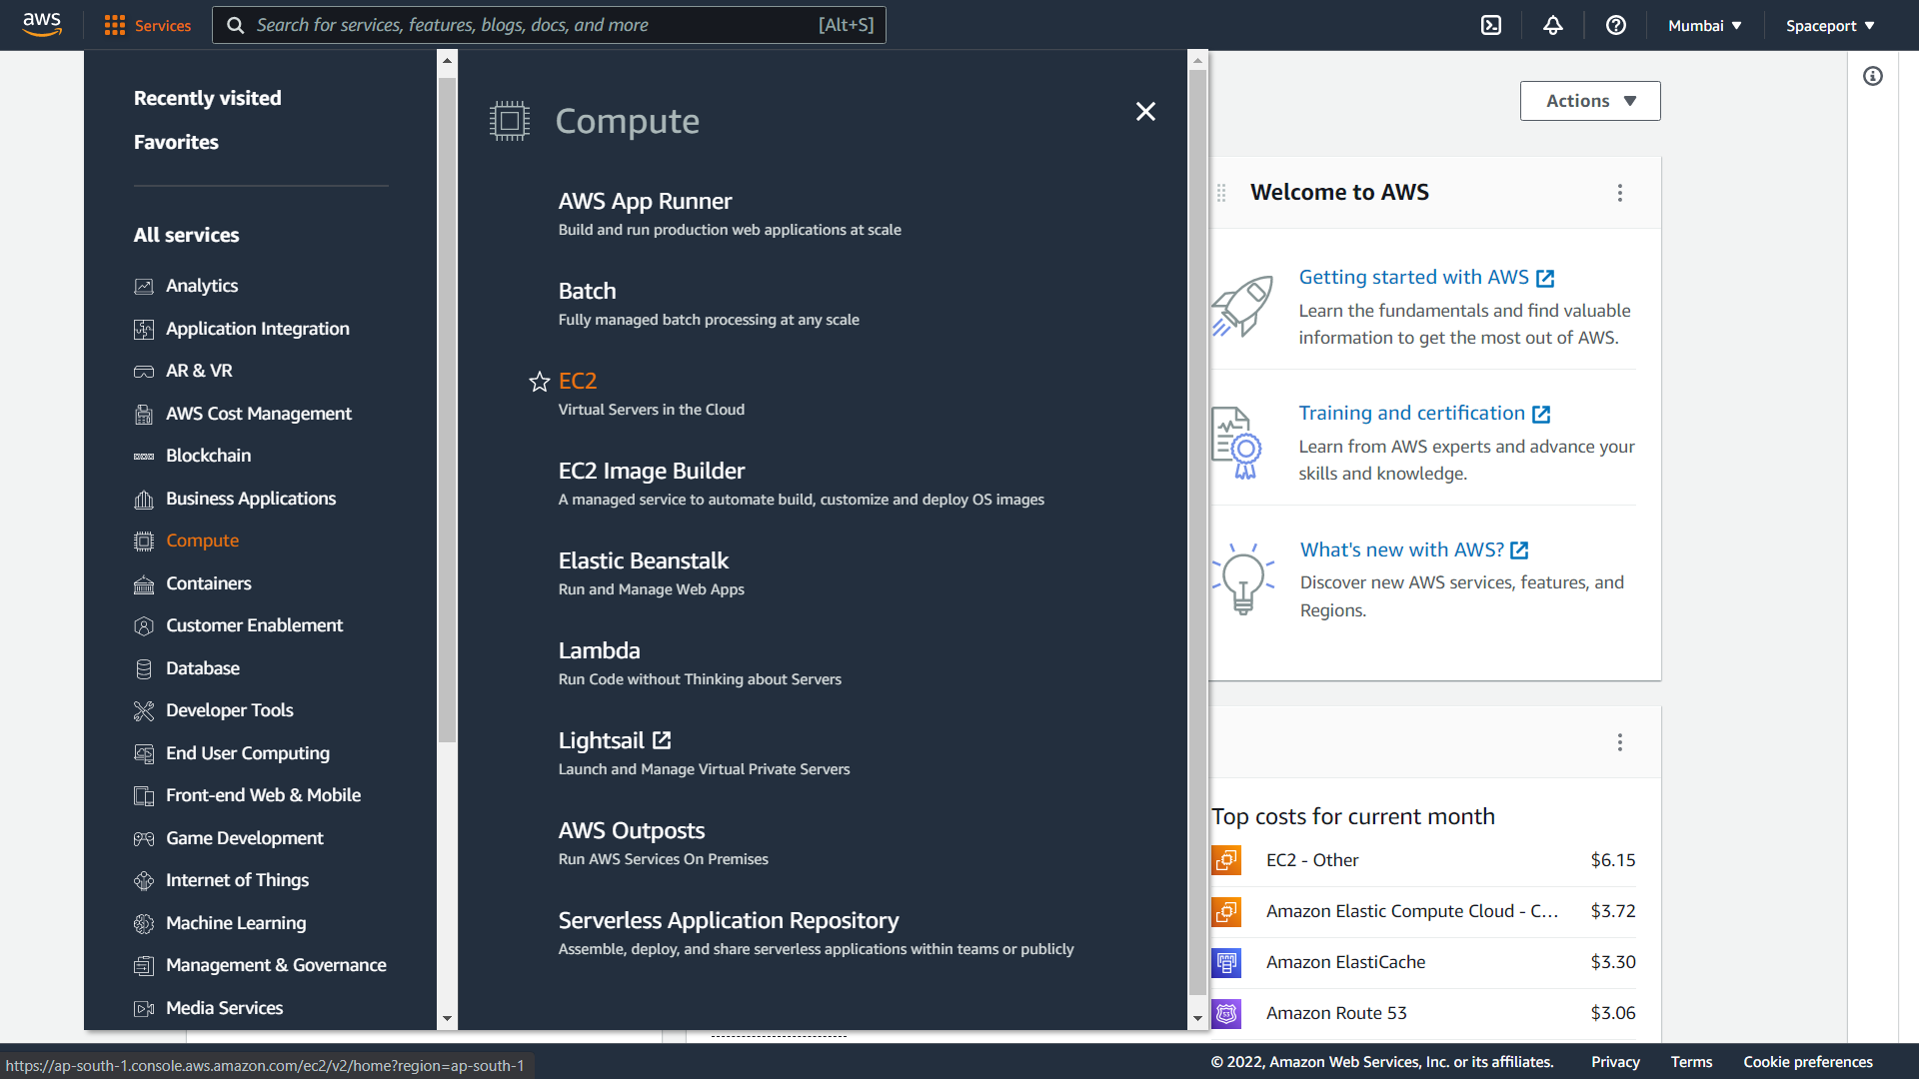The width and height of the screenshot is (1919, 1079).
Task: Click the Management & Governance icon
Action: click(144, 966)
